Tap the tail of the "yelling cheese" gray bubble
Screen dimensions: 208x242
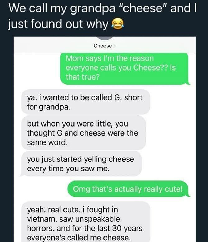(22, 174)
